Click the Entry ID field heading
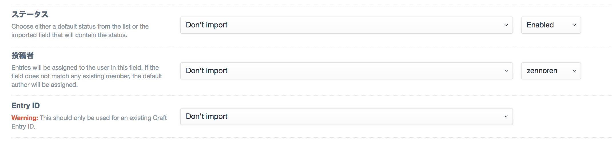The height and width of the screenshot is (144, 612). click(x=26, y=105)
